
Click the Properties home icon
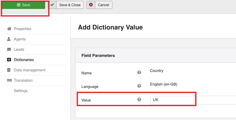[x=9, y=29]
